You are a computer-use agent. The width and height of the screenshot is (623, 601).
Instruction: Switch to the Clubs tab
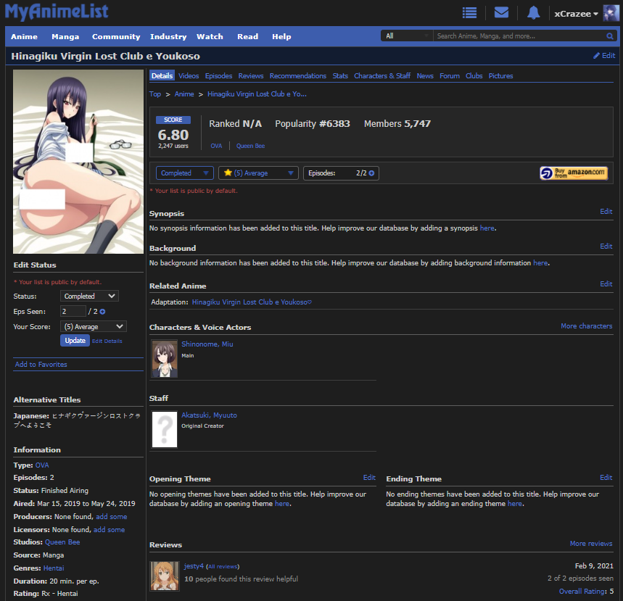[x=474, y=76]
